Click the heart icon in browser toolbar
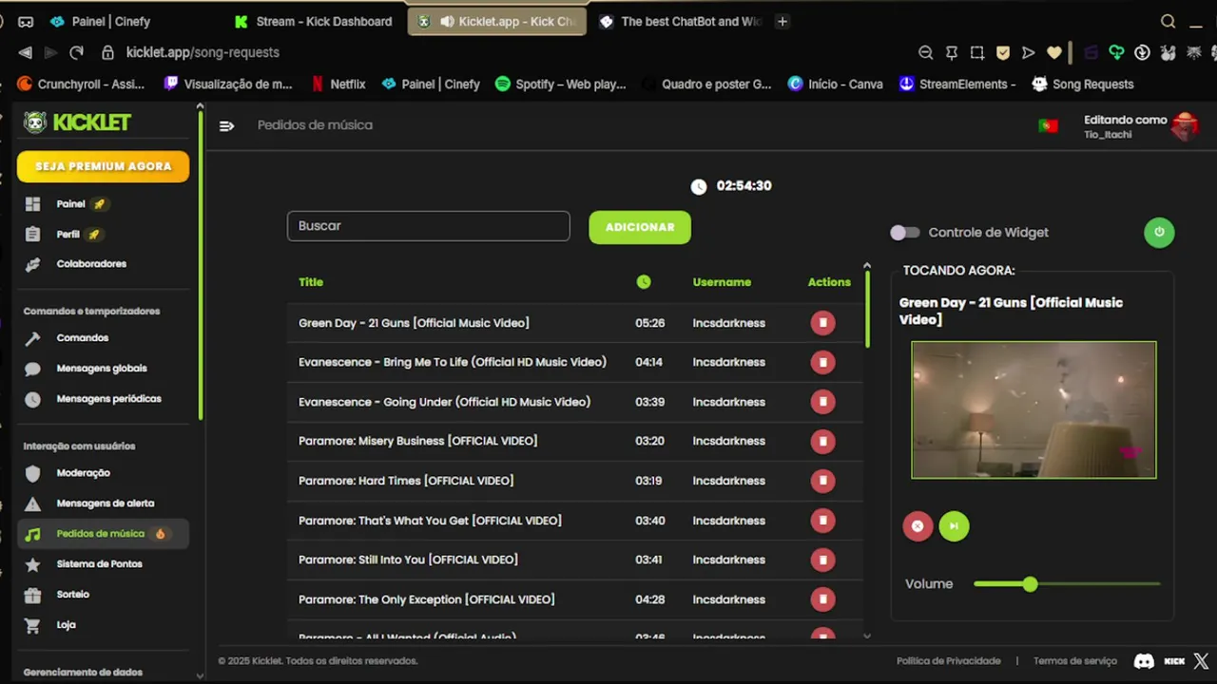 (1053, 52)
